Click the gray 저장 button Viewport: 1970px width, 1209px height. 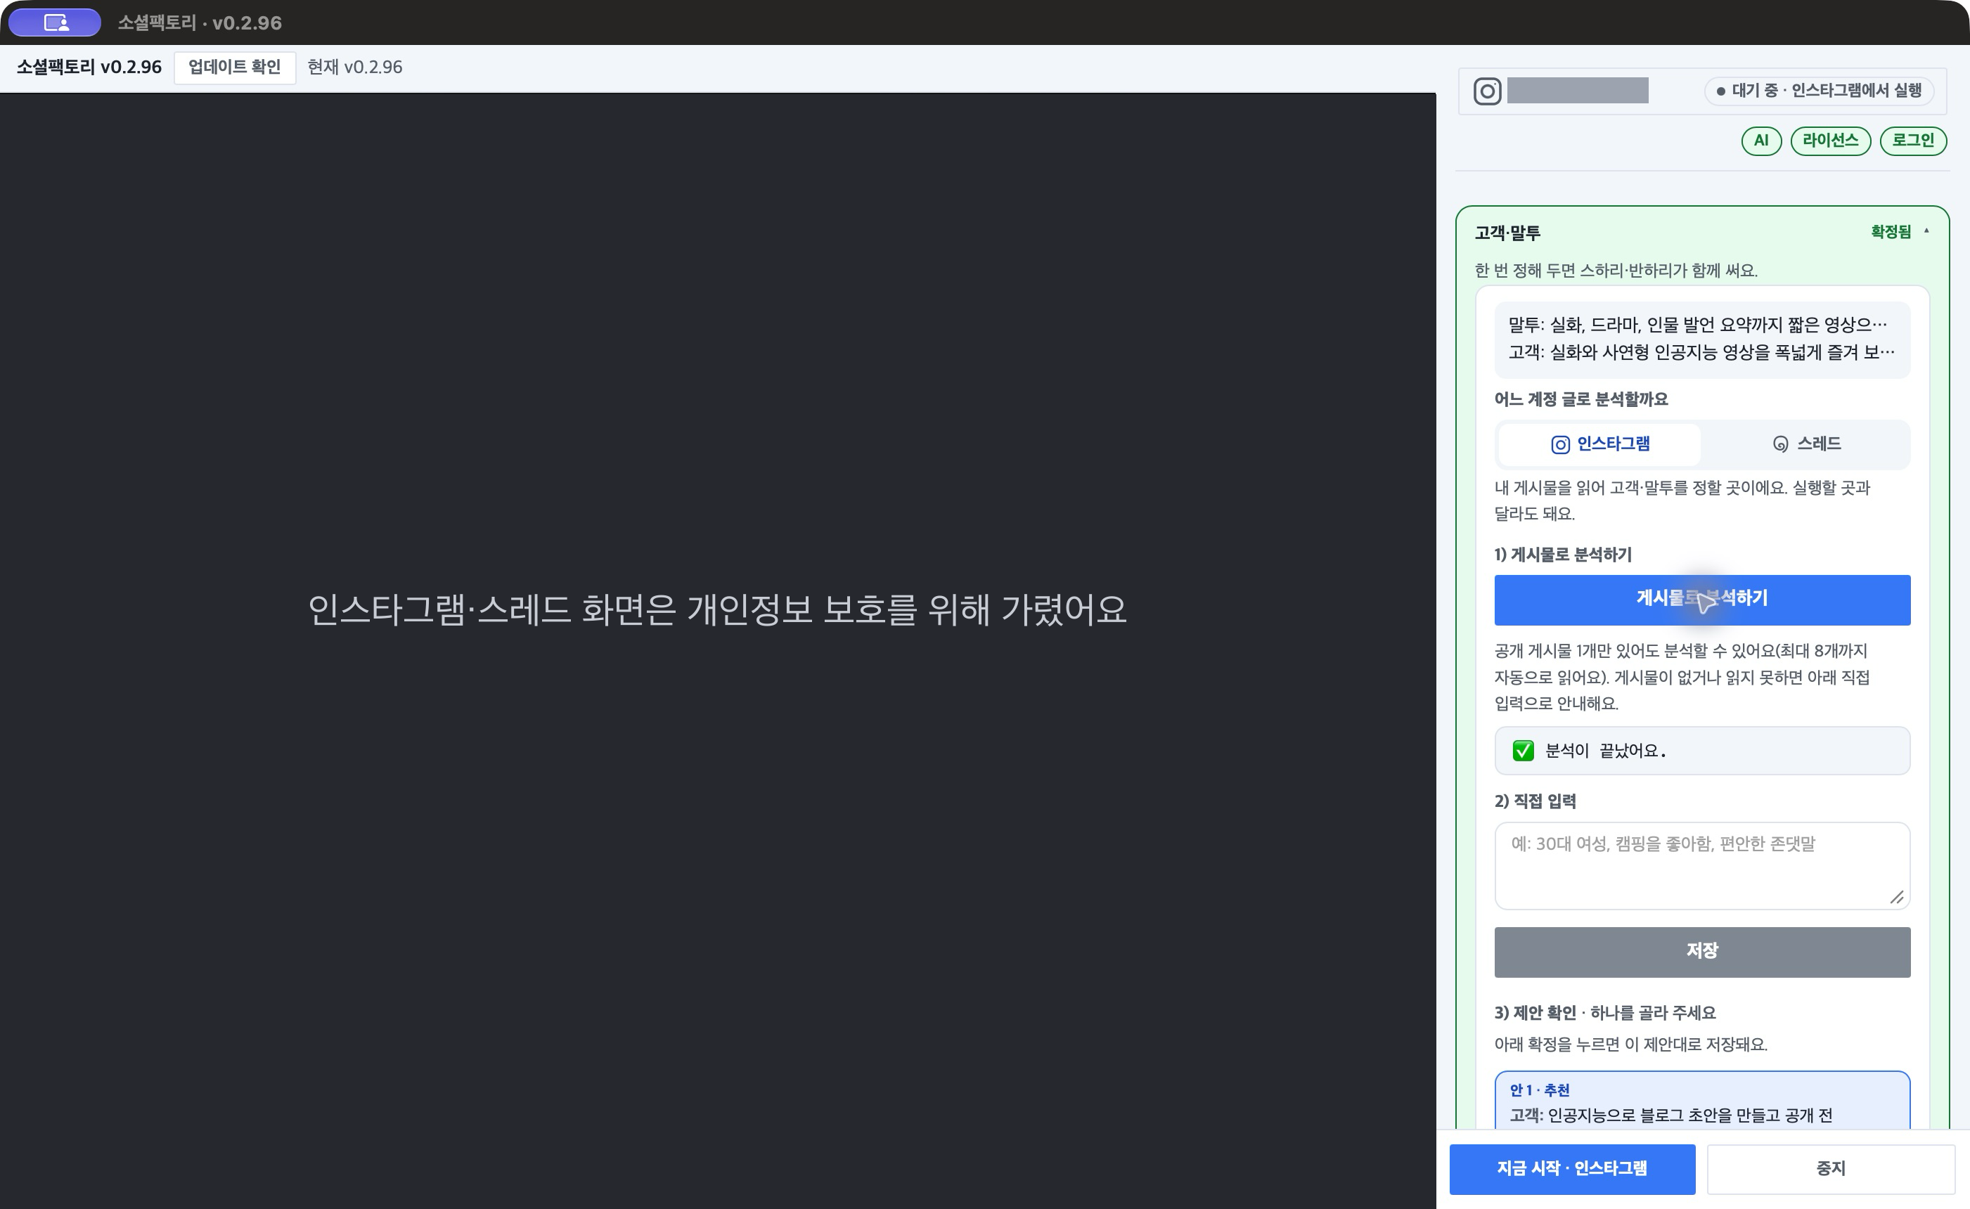coord(1702,952)
